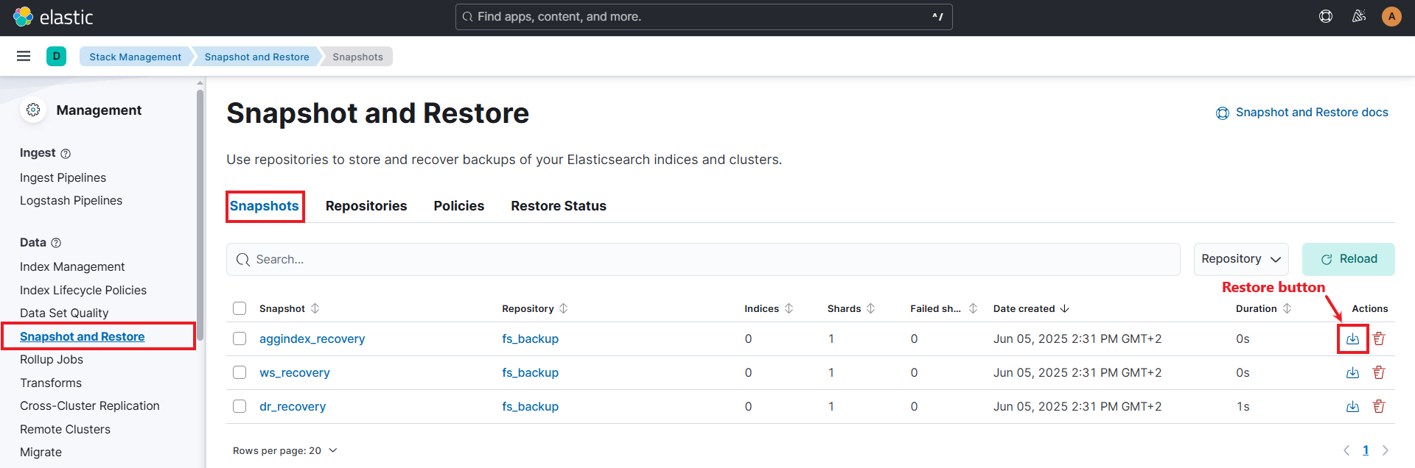Click the Management gear icon

[33, 110]
